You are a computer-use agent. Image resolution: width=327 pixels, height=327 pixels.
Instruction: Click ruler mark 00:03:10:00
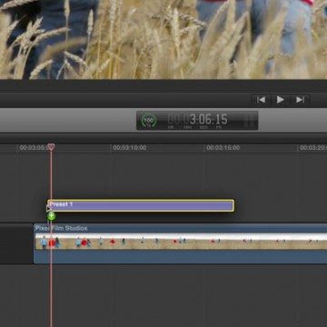pyautogui.click(x=130, y=148)
